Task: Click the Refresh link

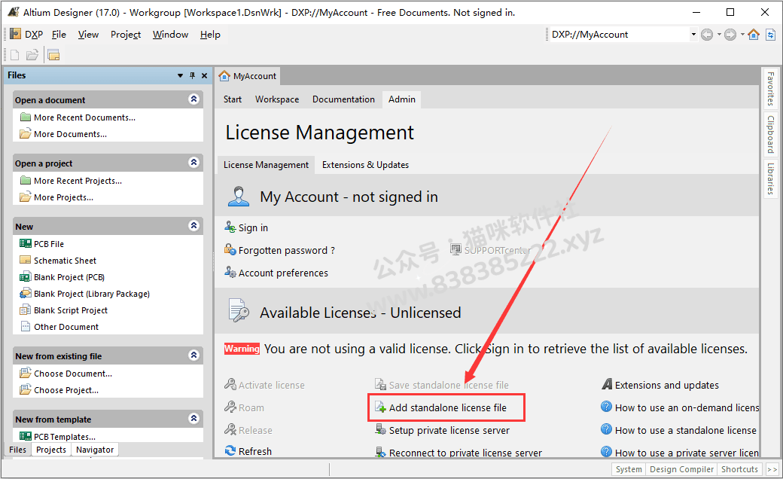Action: tap(255, 451)
